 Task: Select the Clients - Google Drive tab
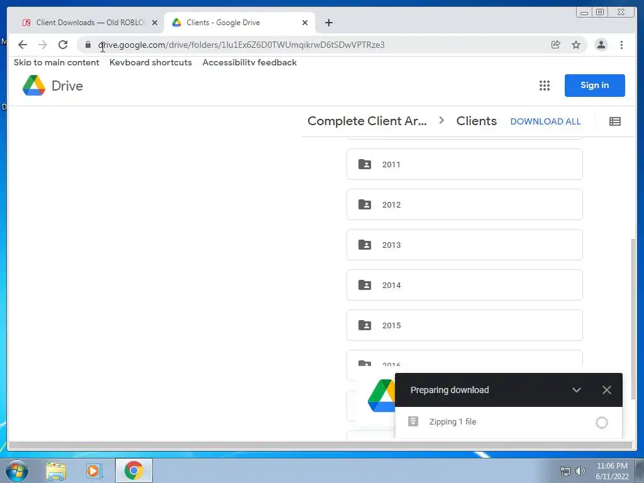(x=240, y=23)
